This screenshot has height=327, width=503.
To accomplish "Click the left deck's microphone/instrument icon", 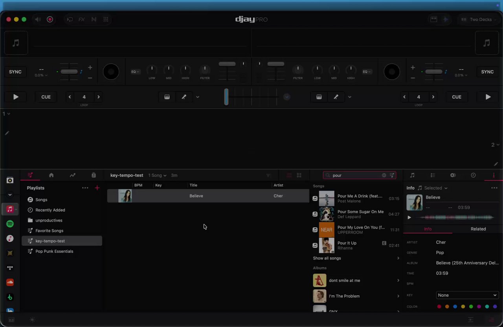I will pos(184,97).
